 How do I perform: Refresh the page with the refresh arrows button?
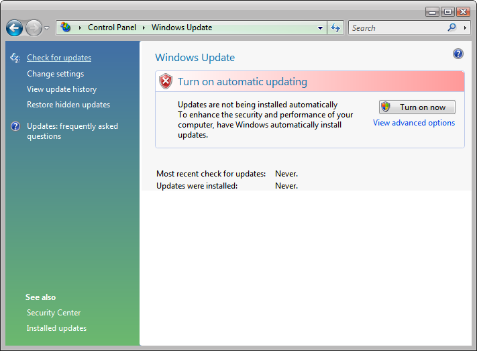[x=335, y=28]
